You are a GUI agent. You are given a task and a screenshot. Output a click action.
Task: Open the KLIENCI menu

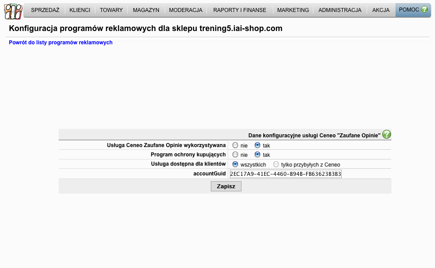80,10
